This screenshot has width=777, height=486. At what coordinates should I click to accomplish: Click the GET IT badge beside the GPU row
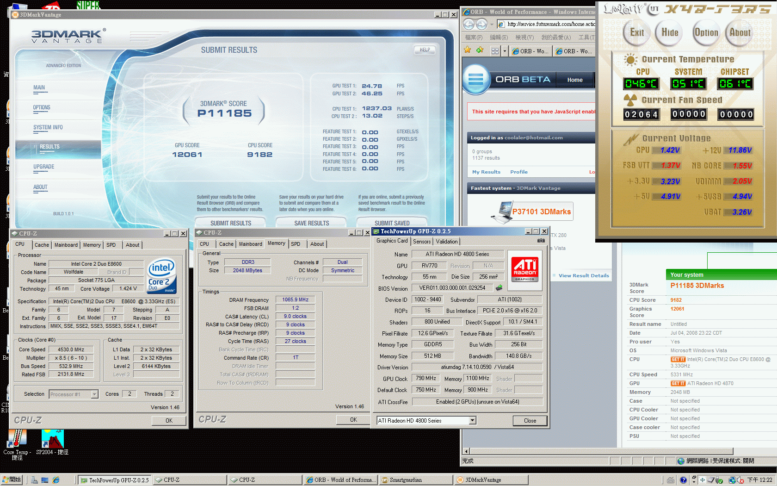[x=678, y=383]
